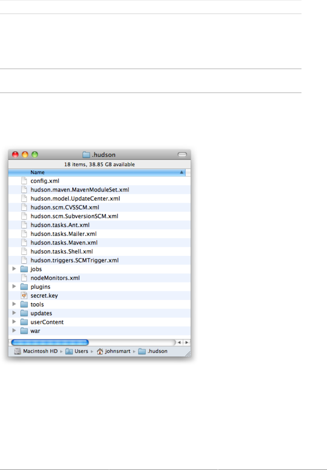The width and height of the screenshot is (327, 470).
Task: Click the Users folder icon in path bar
Action: coord(69,351)
